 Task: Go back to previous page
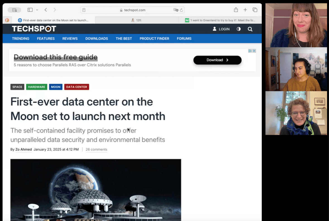coord(46,10)
